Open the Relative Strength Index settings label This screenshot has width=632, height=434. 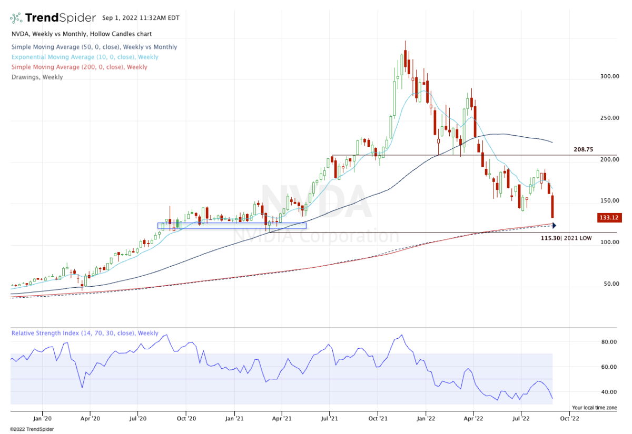[85, 333]
